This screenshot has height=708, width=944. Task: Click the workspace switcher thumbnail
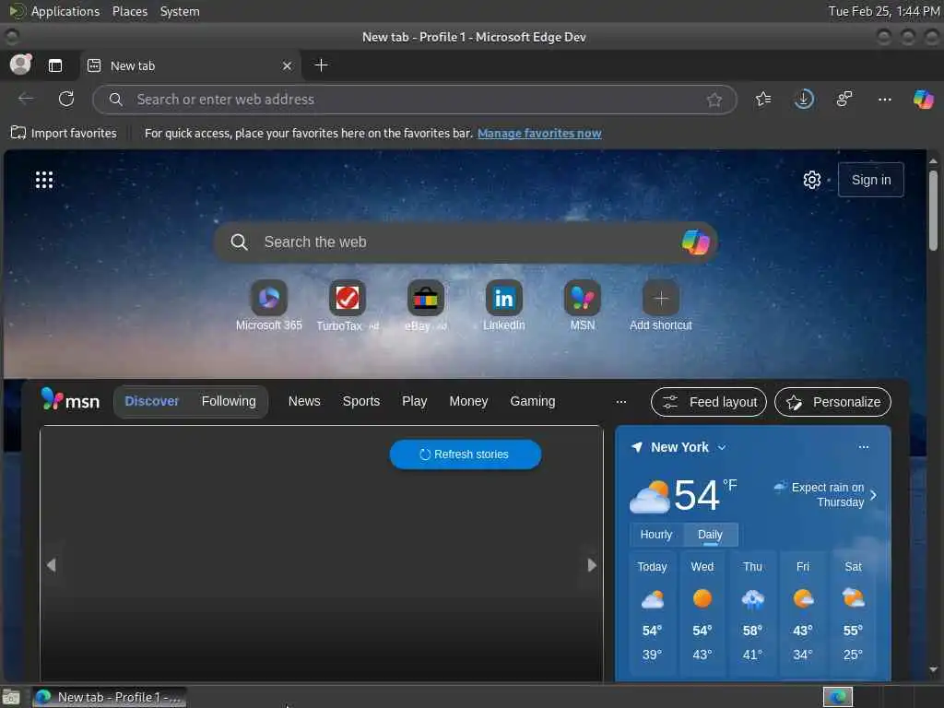837,697
